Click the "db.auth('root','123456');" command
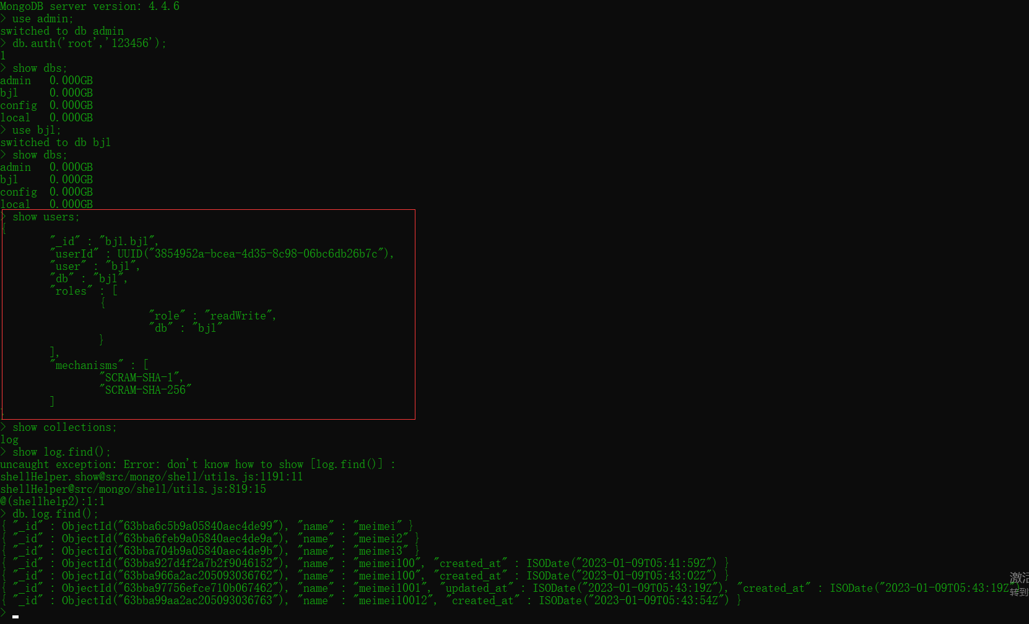1029x624 pixels. coord(89,43)
